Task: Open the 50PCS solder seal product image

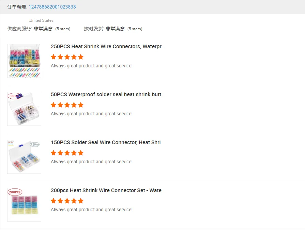Action: point(24,109)
